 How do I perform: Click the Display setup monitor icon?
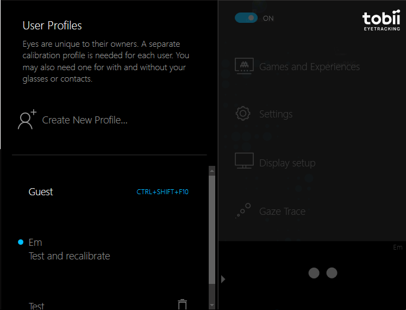point(244,160)
